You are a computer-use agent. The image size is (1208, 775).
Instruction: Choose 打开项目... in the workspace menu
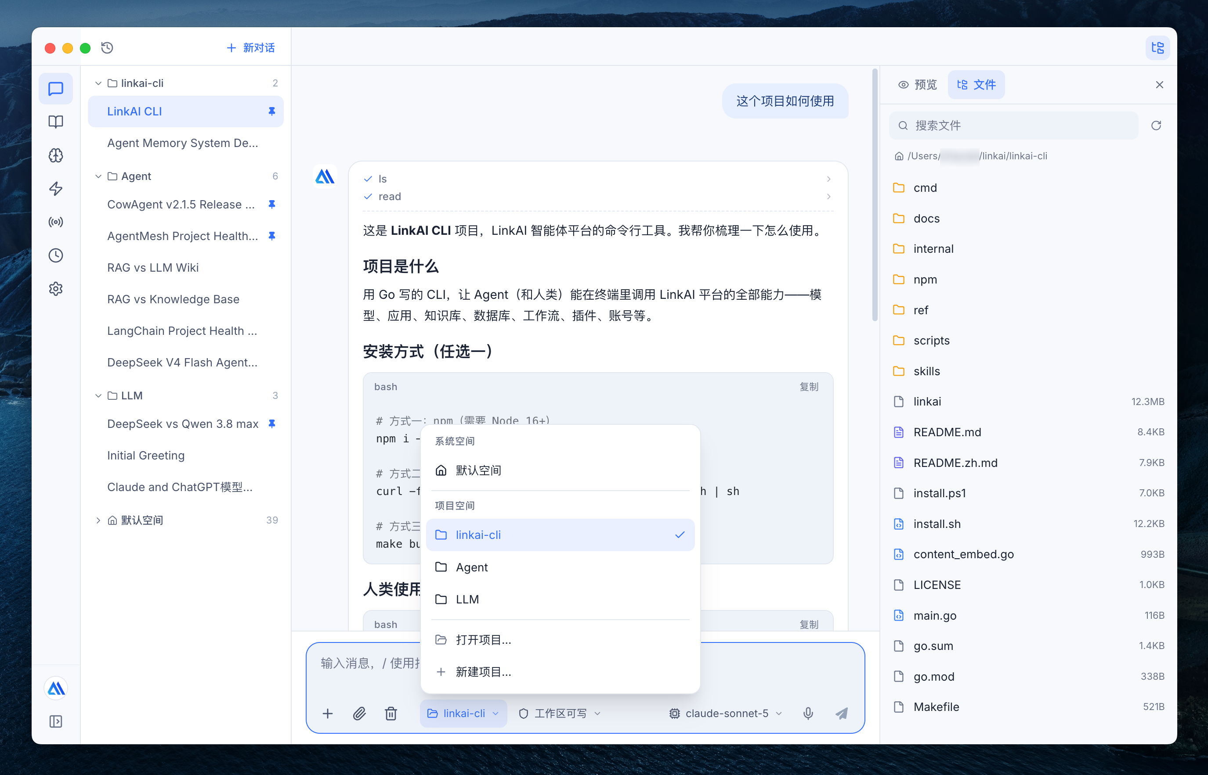[560, 640]
